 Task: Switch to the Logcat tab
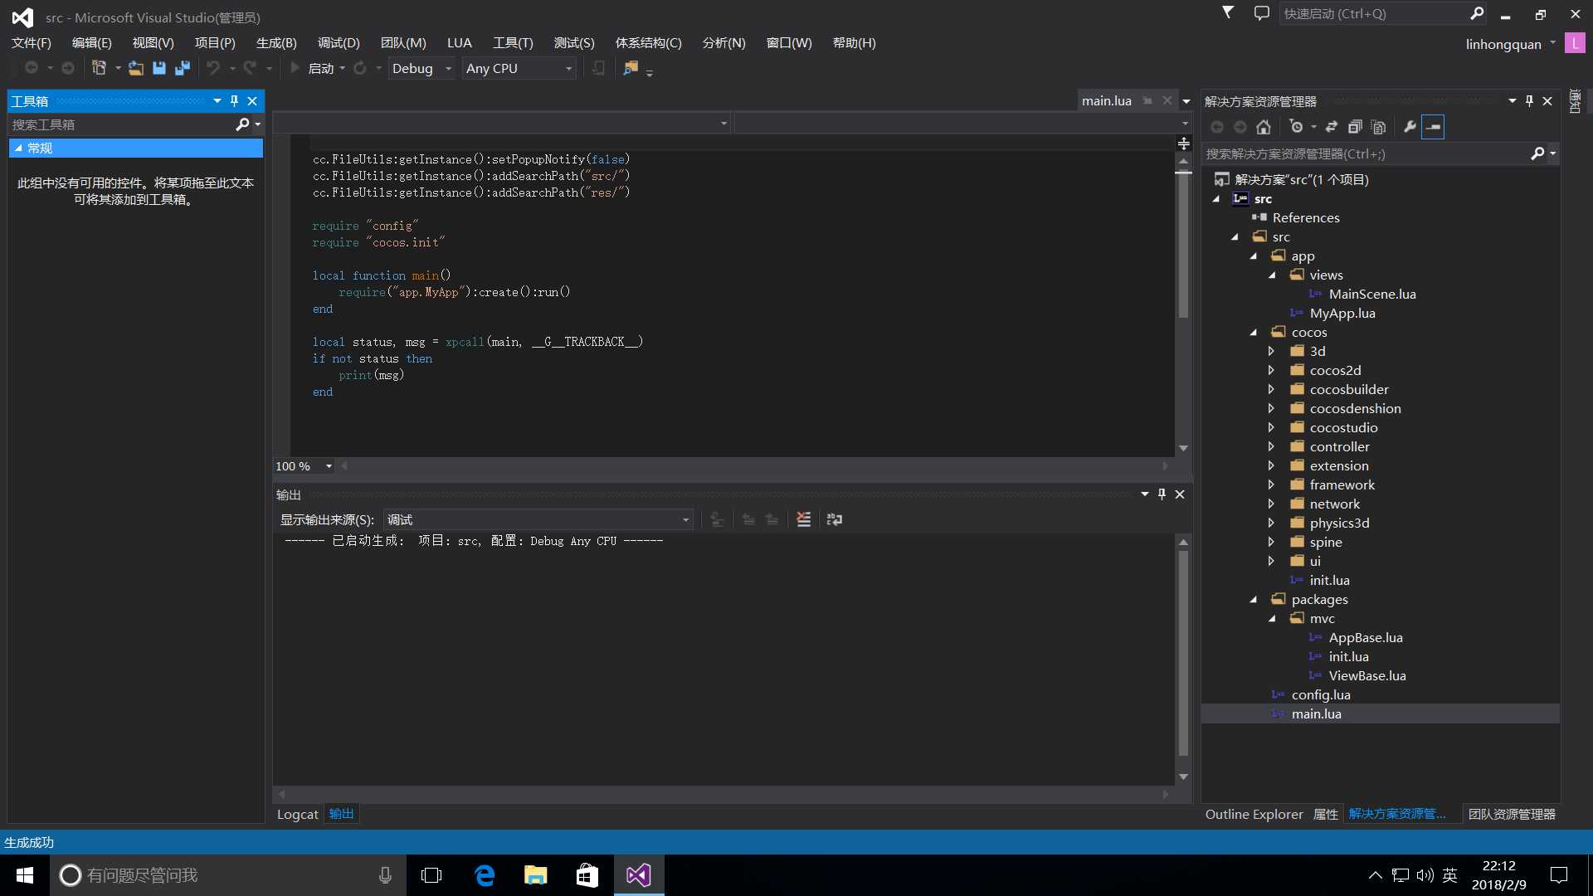pos(297,814)
